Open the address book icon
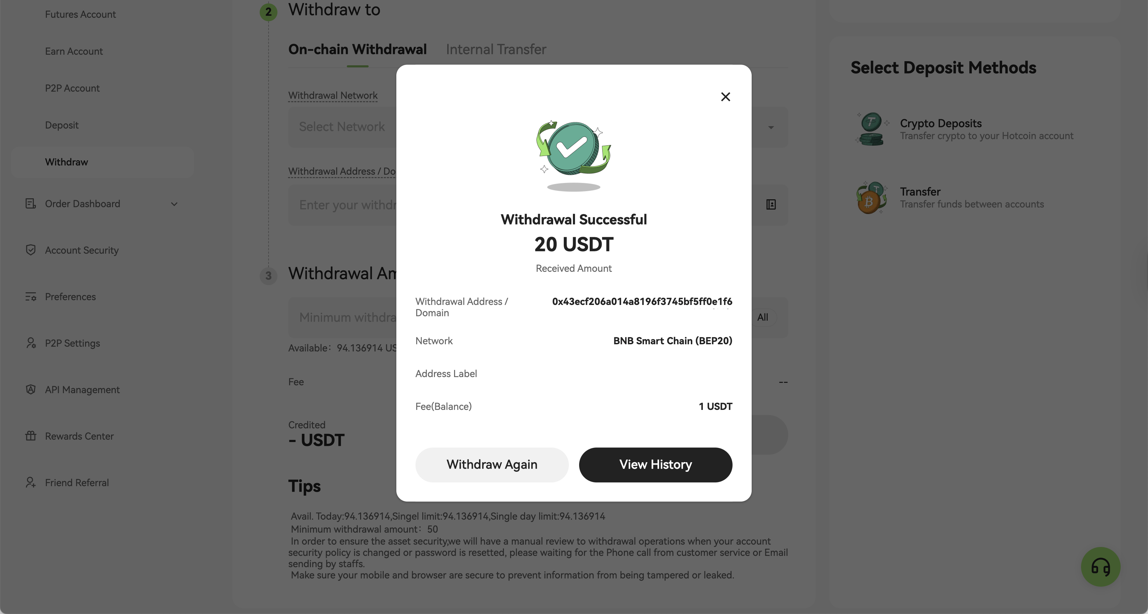The width and height of the screenshot is (1148, 614). pos(771,205)
